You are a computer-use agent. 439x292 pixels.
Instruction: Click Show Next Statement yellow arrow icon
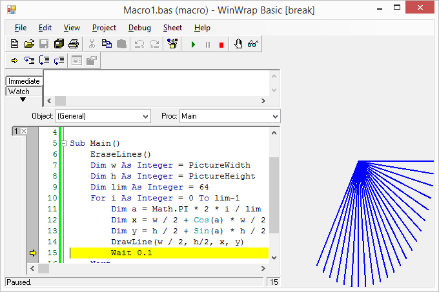coord(15,61)
